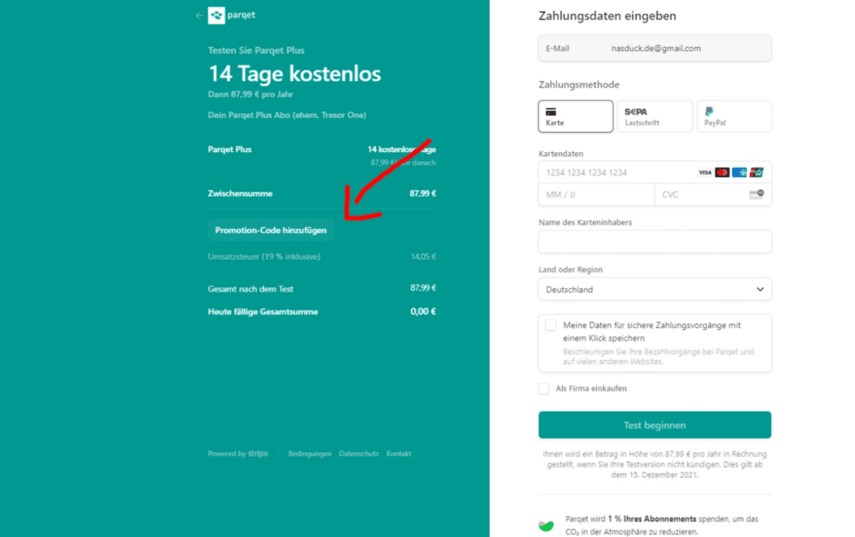Click the Heute fällige Gesamtsumme 0,00 € value
855x537 pixels.
point(423,312)
